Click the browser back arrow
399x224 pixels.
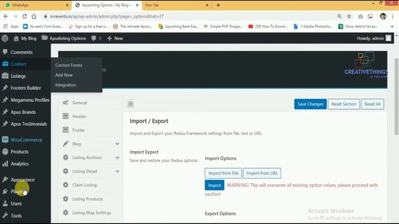point(6,16)
